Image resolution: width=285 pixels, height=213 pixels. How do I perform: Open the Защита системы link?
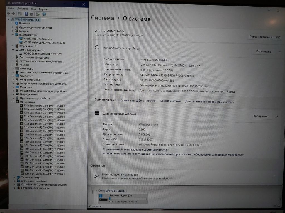[x=170, y=101]
